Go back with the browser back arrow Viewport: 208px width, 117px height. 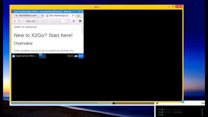pyautogui.click(x=15, y=21)
